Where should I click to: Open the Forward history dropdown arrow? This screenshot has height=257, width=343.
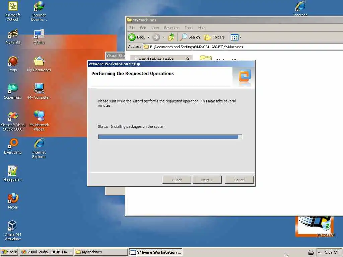(x=163, y=37)
